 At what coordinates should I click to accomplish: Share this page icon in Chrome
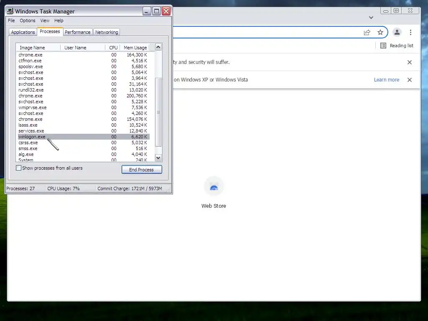click(x=367, y=33)
